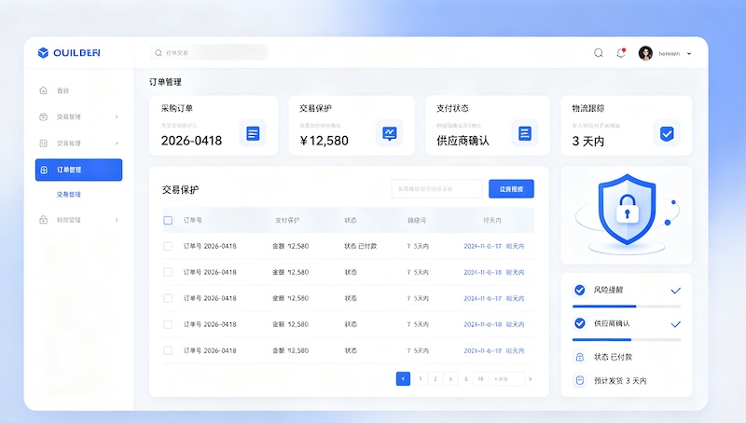Open the blue 交易管理 sub-item under 订单管理
The height and width of the screenshot is (423, 746).
click(68, 195)
